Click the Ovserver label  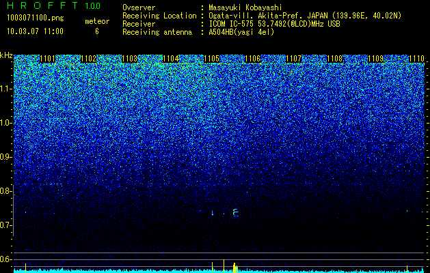pyautogui.click(x=139, y=8)
